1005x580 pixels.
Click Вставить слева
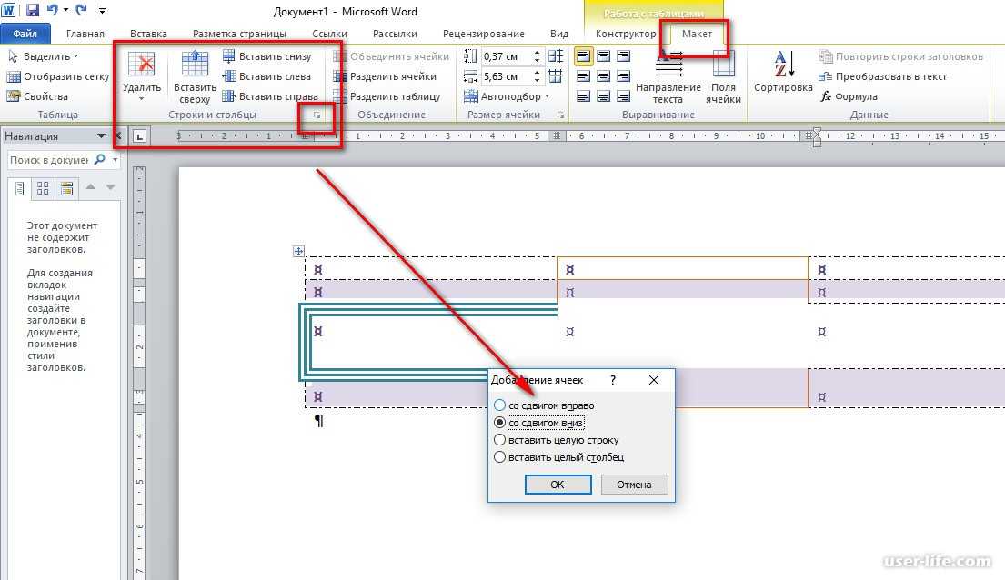point(266,76)
